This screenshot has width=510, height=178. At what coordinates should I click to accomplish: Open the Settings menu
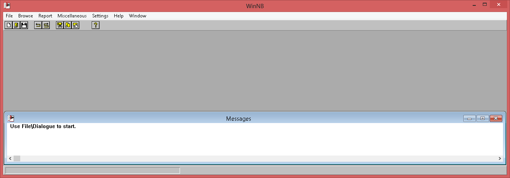(x=100, y=16)
